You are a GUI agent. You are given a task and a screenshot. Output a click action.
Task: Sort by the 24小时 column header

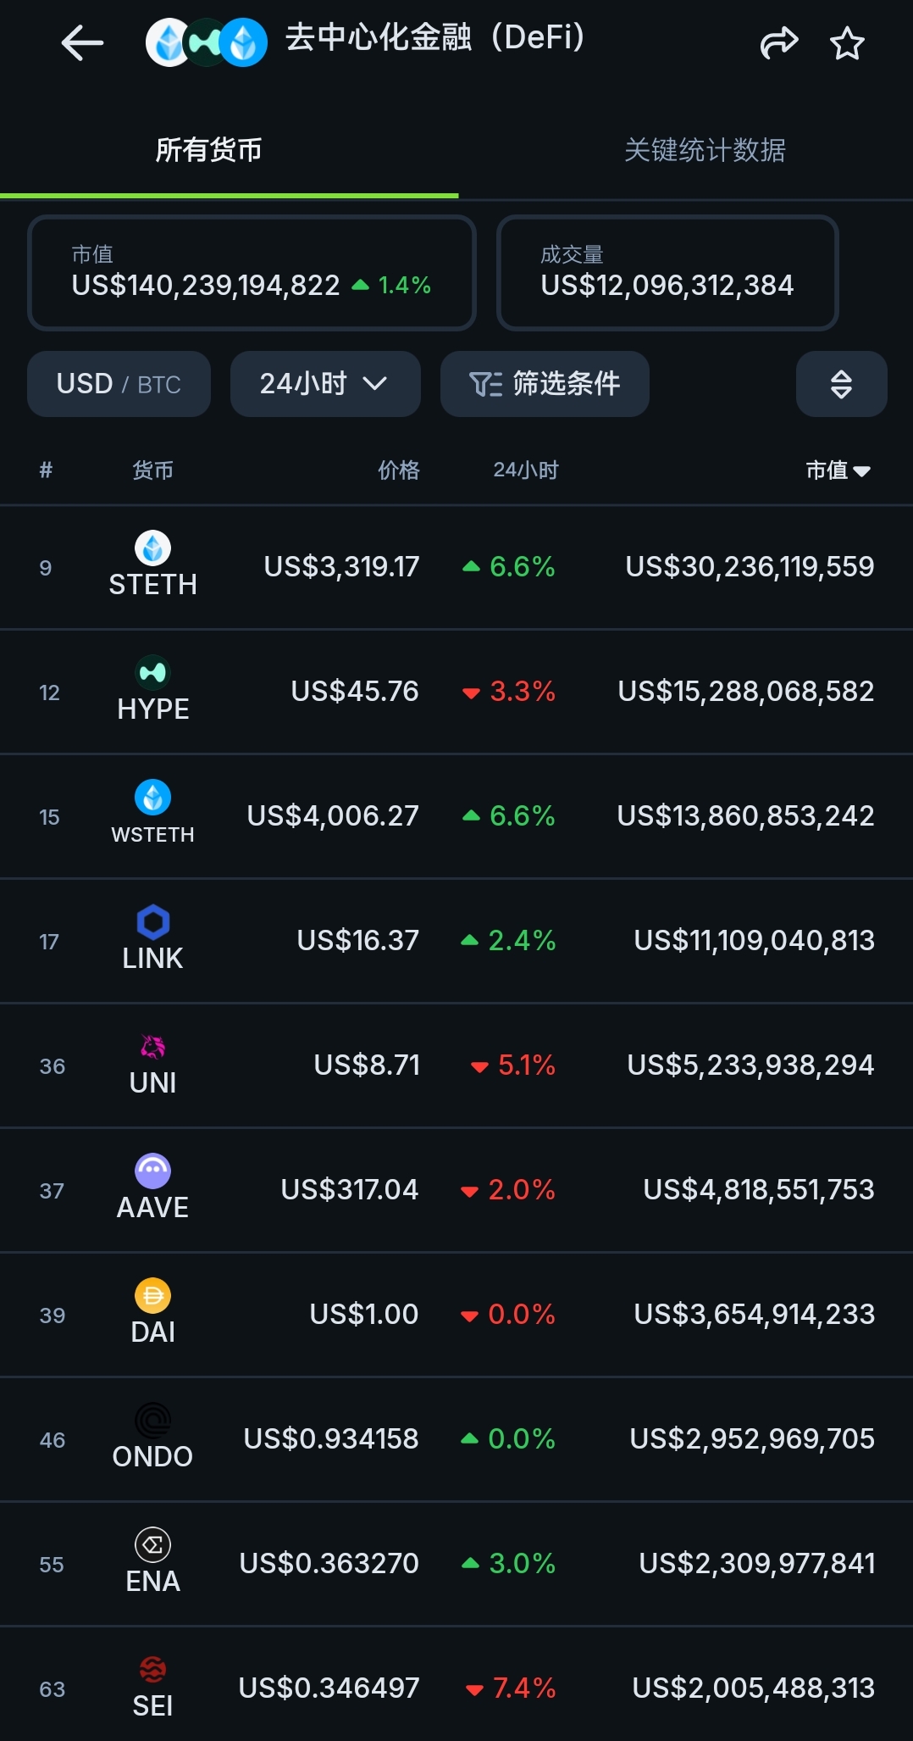click(526, 470)
